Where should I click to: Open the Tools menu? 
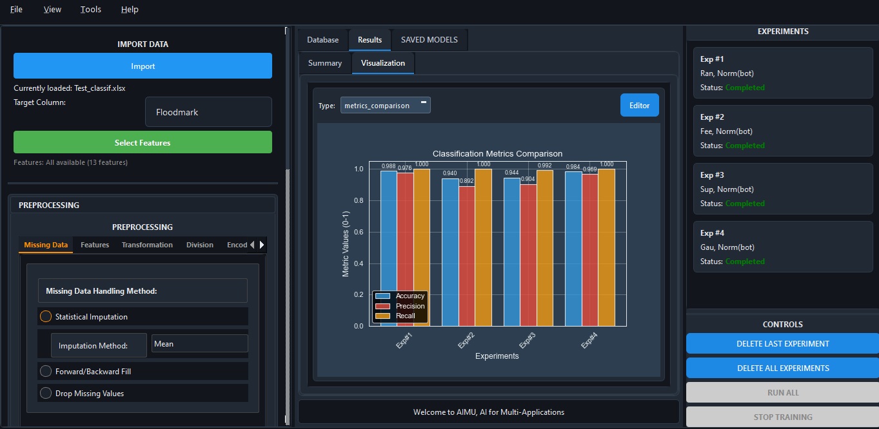coord(90,9)
